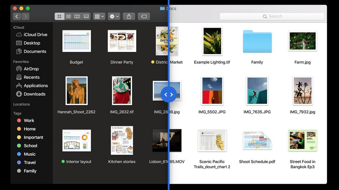Switch to column view mode
The width and height of the screenshot is (339, 190).
77,16
